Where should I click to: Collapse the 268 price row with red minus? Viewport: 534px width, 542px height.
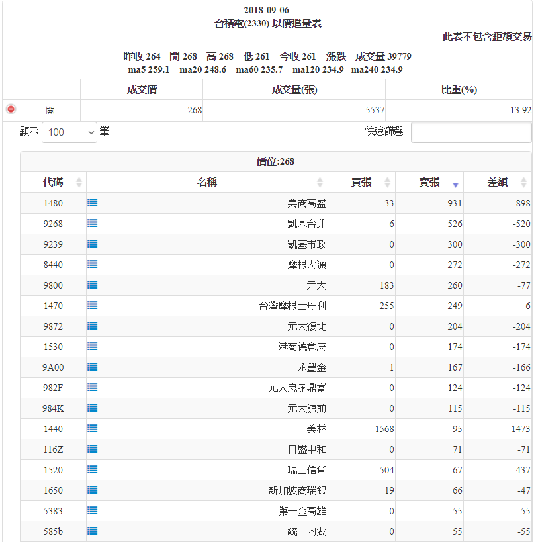click(11, 110)
